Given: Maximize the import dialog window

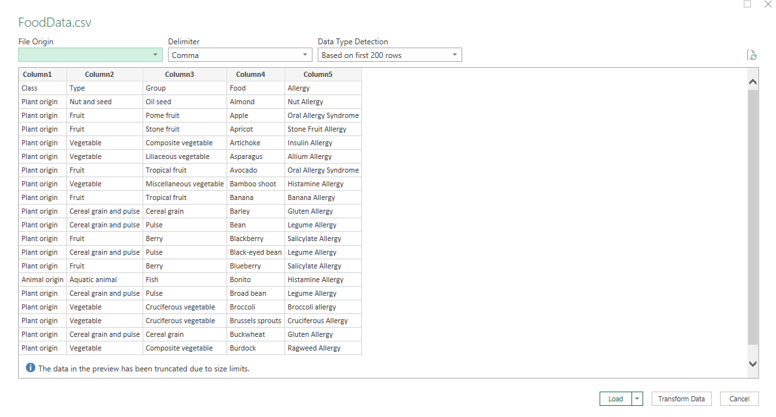Looking at the screenshot, I should click(747, 4).
